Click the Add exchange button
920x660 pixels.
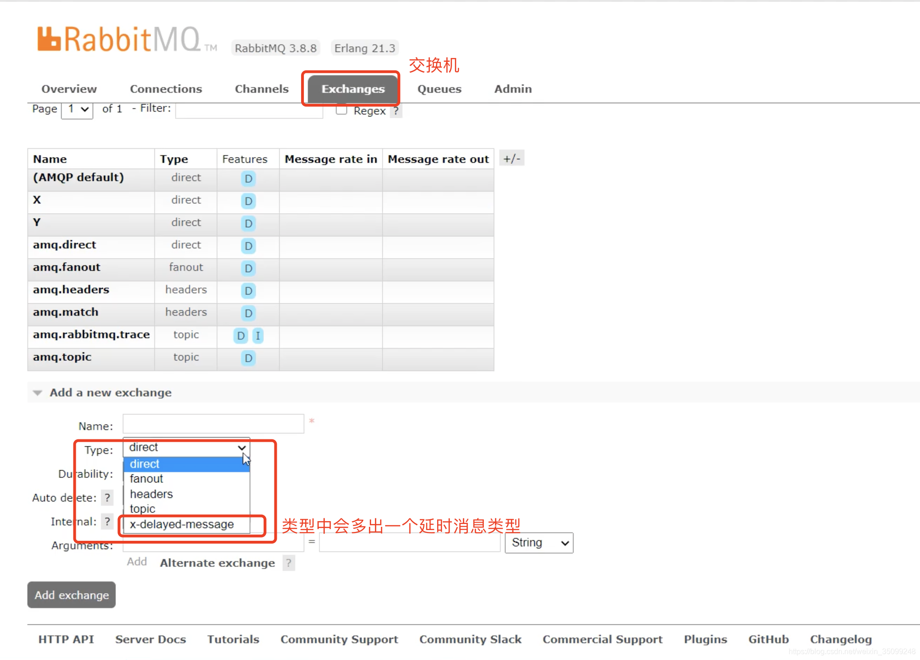click(72, 595)
